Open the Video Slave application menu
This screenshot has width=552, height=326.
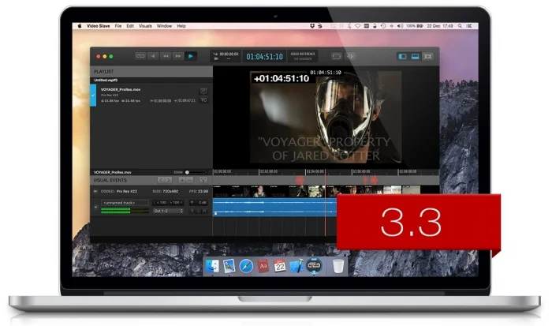click(99, 26)
